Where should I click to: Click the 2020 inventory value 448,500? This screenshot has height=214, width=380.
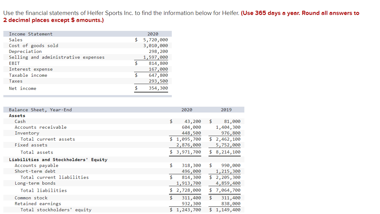pos(191,133)
